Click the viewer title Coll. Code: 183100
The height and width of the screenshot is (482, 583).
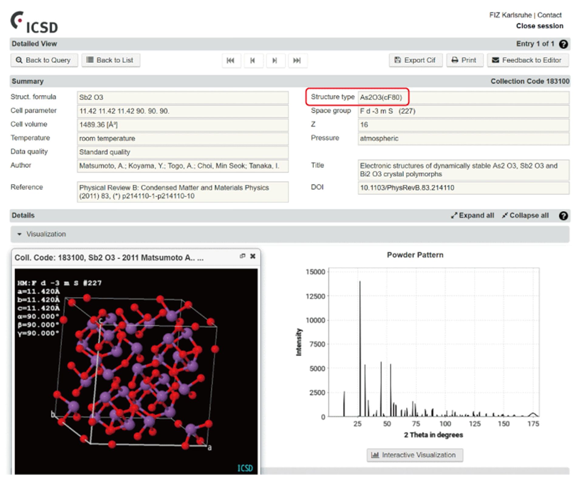pyautogui.click(x=109, y=258)
